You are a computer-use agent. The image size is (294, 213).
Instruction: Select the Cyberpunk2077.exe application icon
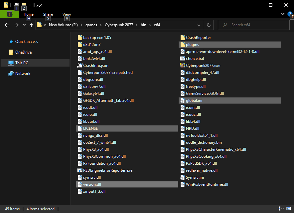tap(183, 66)
